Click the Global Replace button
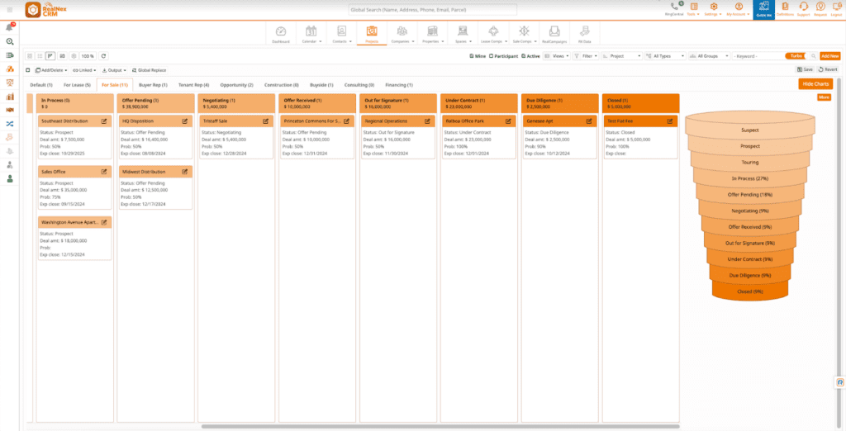The width and height of the screenshot is (846, 431). pos(149,70)
